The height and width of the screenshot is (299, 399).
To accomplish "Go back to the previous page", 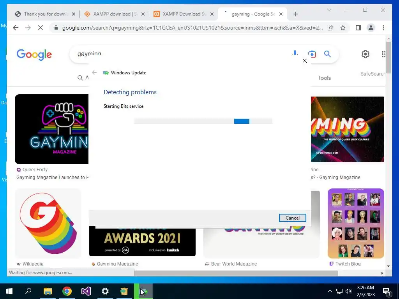I will click(x=16, y=28).
